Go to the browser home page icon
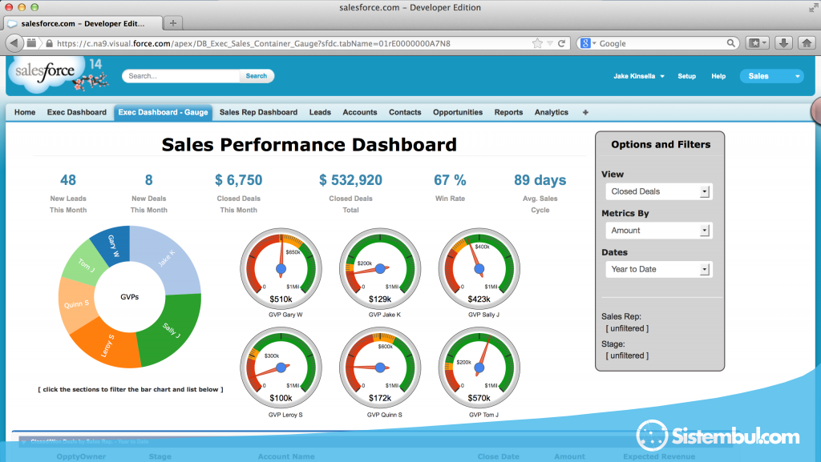This screenshot has width=821, height=462. [807, 43]
